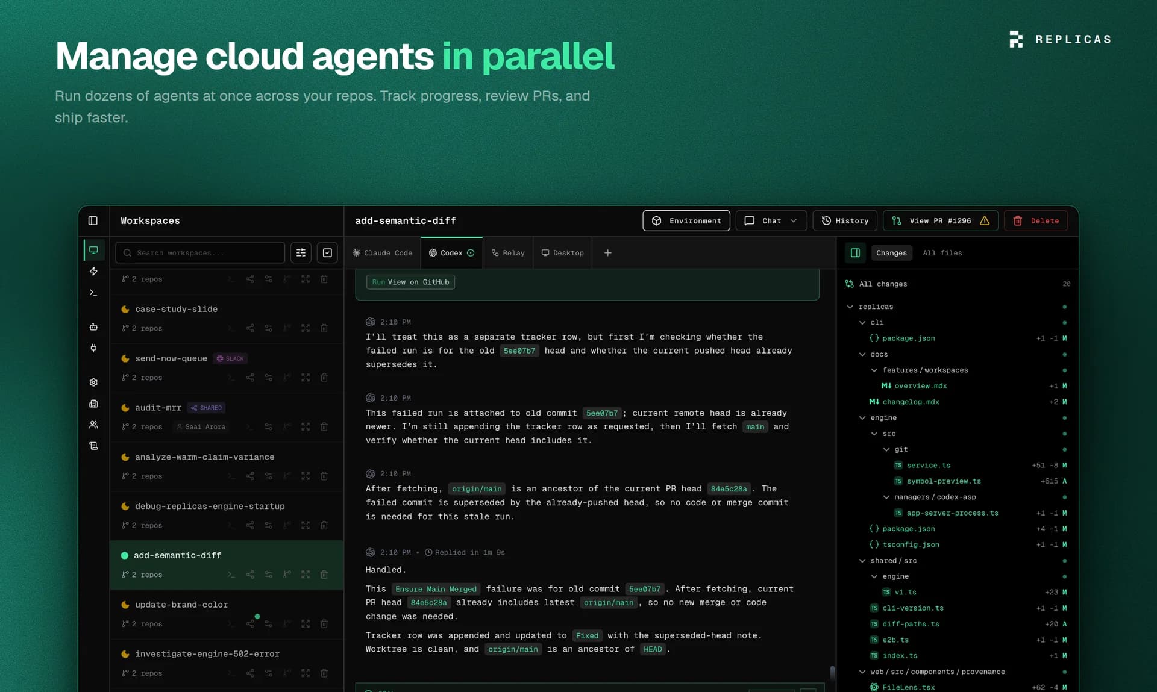
Task: Open app-server-process.ts in changes tree
Action: coord(952,513)
